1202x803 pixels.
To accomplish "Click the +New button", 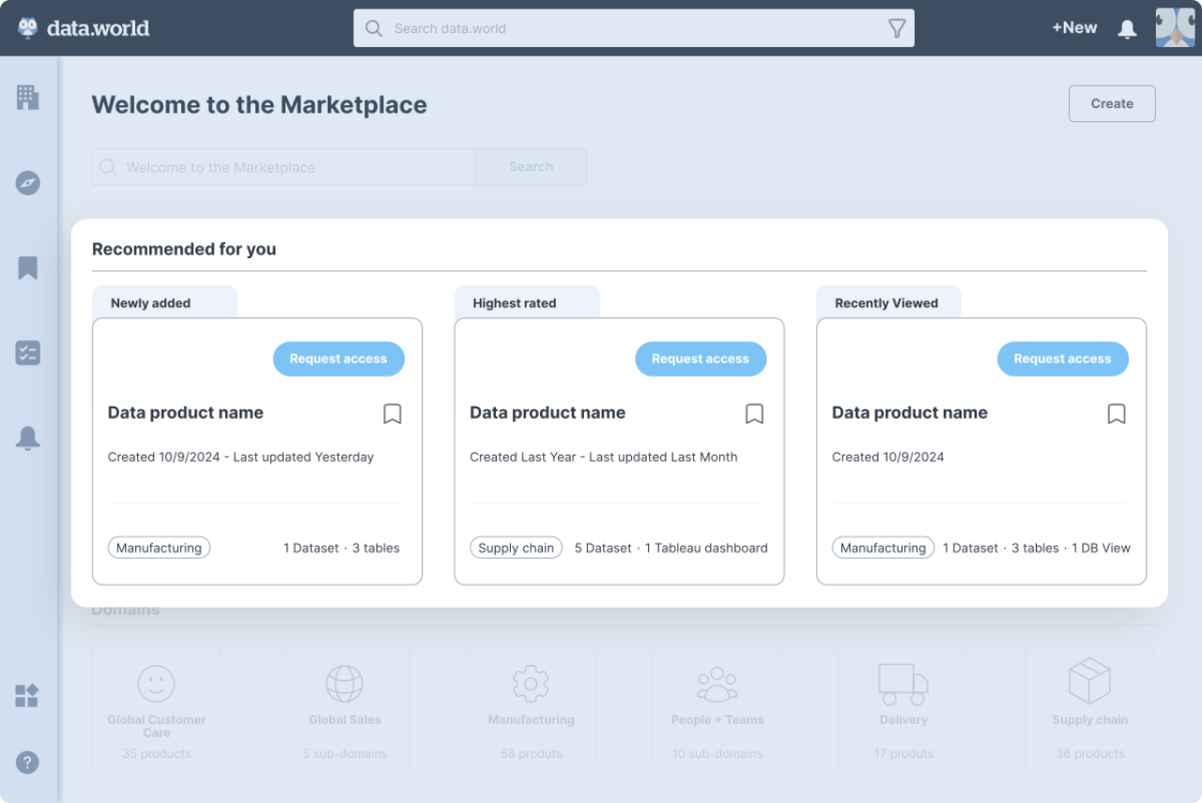I will (x=1074, y=28).
